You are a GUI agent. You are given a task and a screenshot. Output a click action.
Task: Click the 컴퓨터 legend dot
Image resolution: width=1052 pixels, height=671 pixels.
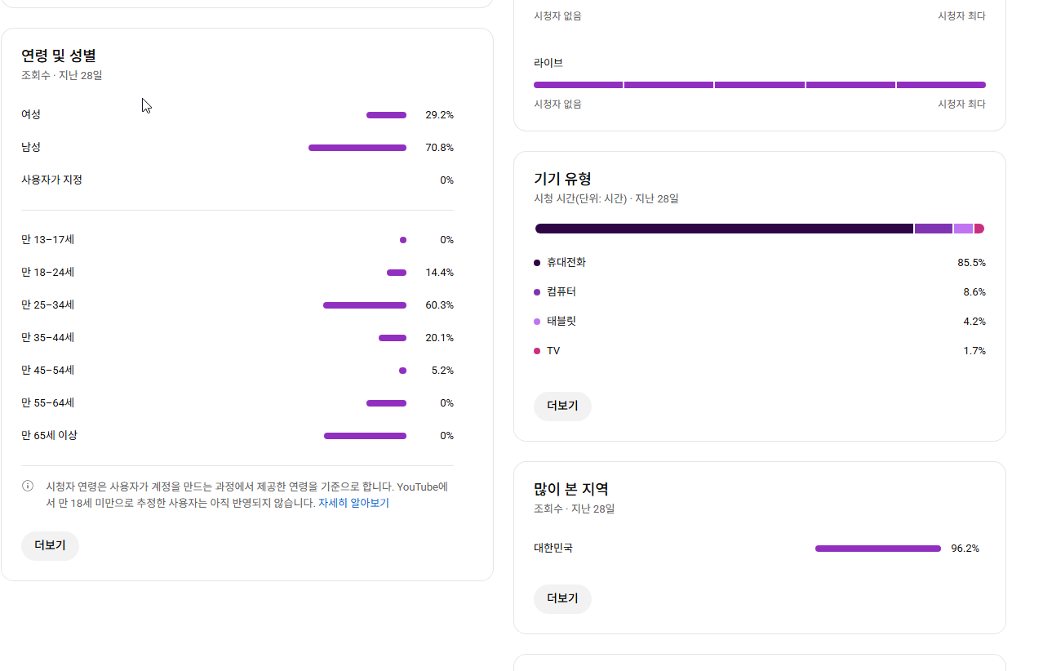(537, 292)
